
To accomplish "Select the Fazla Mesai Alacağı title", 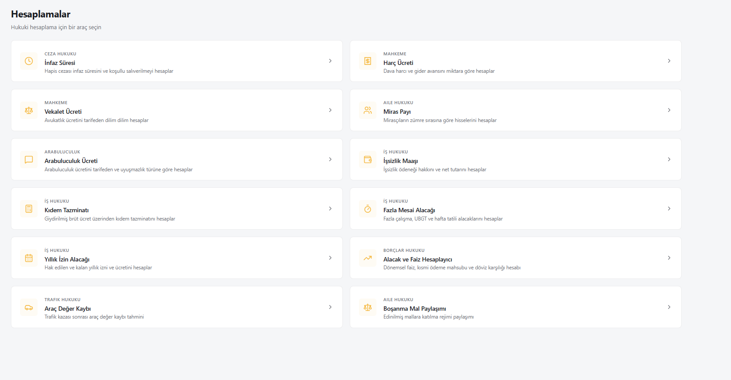I will pyautogui.click(x=409, y=210).
